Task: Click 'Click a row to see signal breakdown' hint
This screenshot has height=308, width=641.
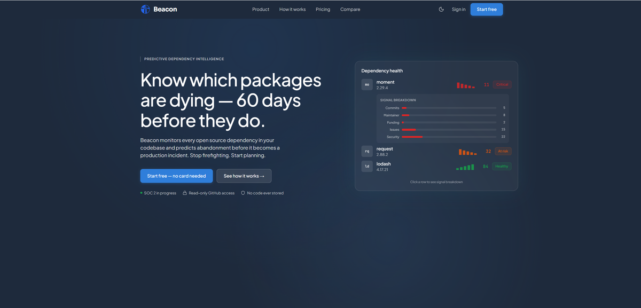Action: [x=436, y=182]
